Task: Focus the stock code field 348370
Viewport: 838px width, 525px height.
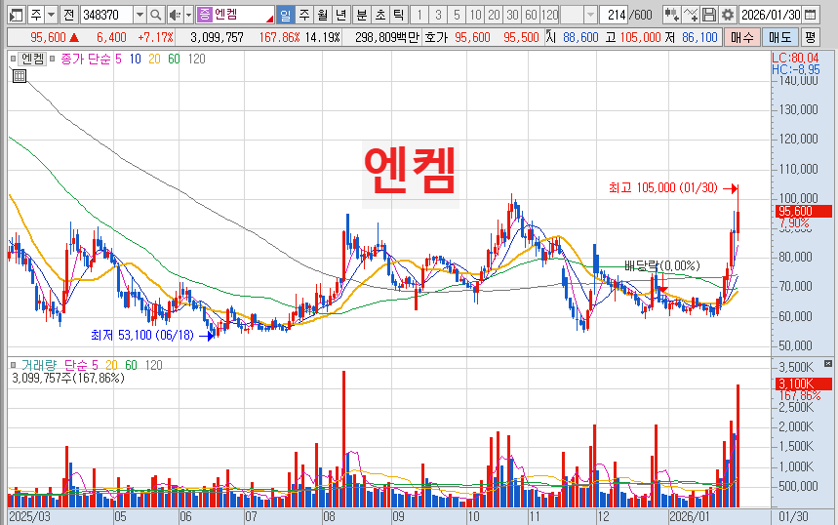Action: coord(106,15)
